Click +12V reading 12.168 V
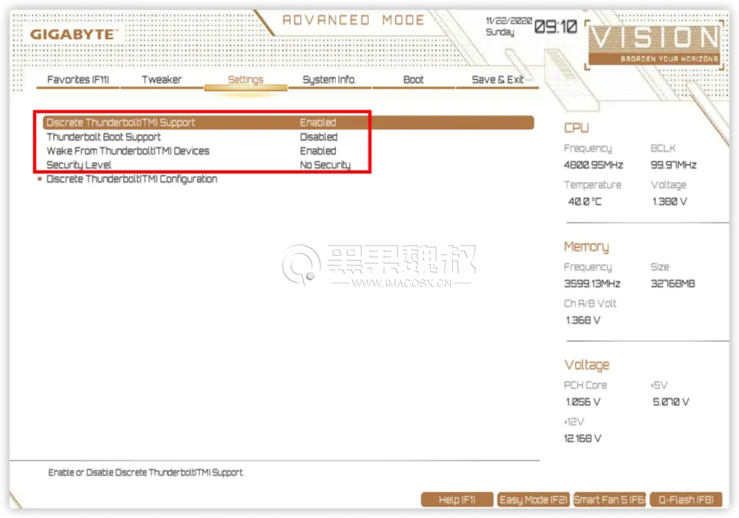The height and width of the screenshot is (518, 739). [582, 439]
